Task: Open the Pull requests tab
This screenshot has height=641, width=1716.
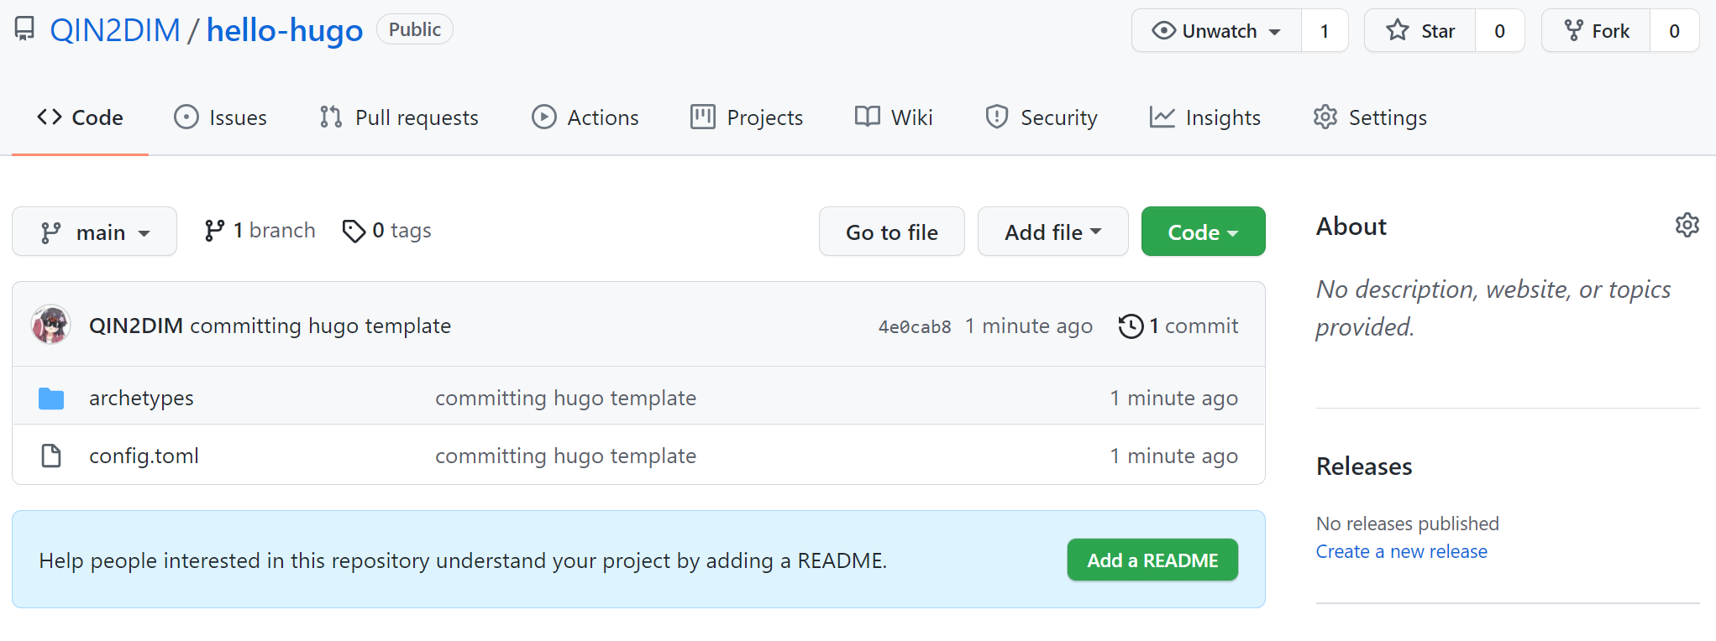Action: (399, 117)
